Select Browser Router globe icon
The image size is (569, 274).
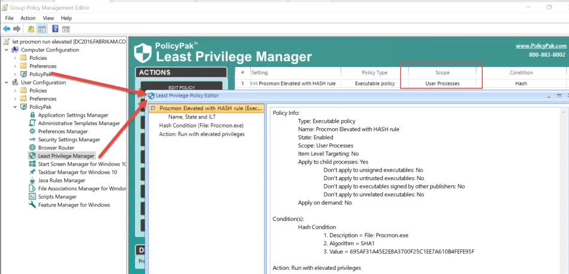32,148
